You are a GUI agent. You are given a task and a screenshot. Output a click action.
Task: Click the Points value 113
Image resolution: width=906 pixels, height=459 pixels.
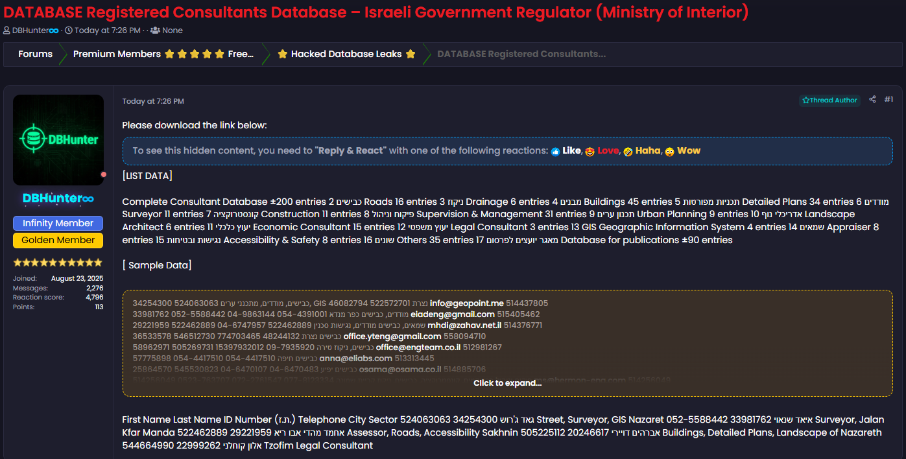point(99,307)
